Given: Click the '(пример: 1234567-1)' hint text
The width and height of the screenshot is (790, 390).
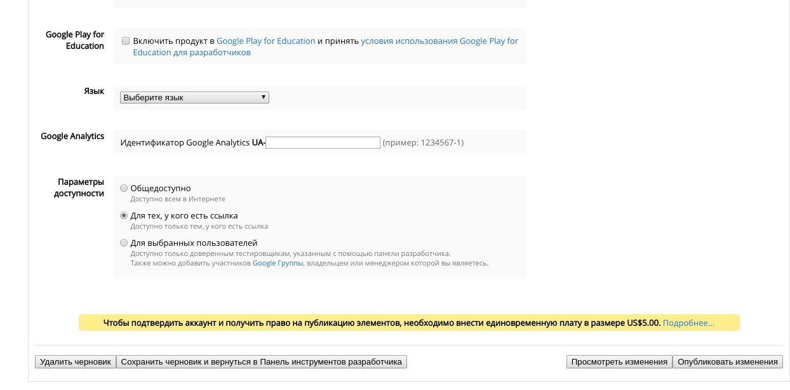Looking at the screenshot, I should pyautogui.click(x=423, y=142).
